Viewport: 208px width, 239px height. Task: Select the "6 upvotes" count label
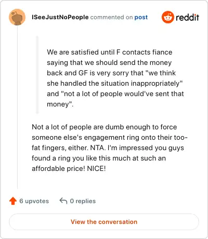[x=34, y=201]
